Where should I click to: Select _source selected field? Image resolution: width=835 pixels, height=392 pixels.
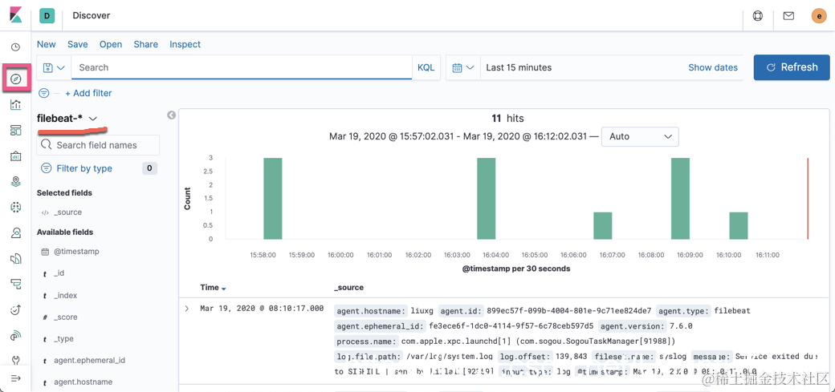68,212
